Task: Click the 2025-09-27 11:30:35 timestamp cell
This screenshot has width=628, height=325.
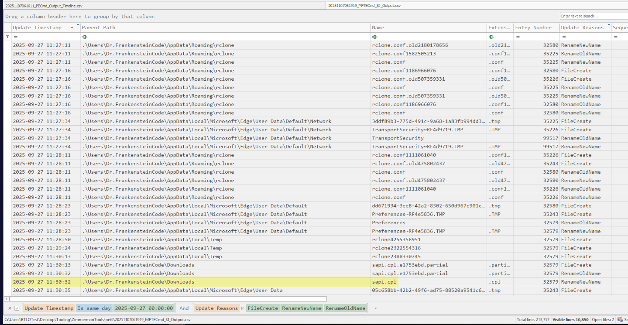Action: coord(46,290)
